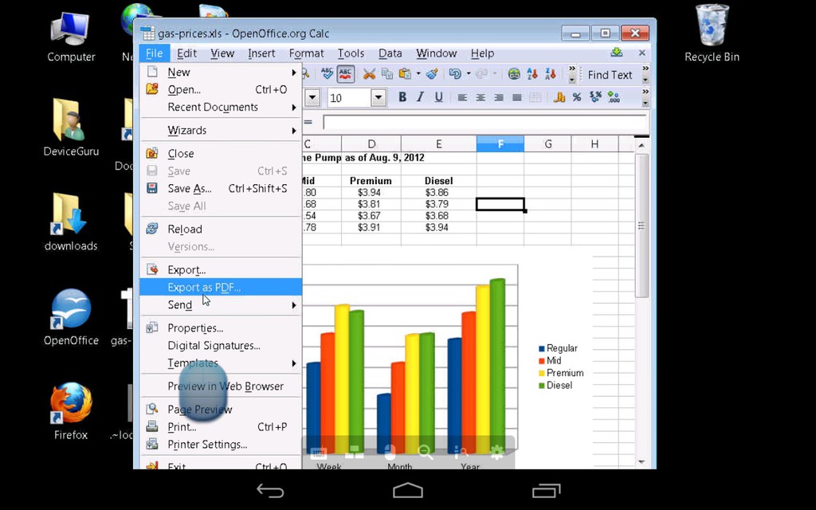Image resolution: width=816 pixels, height=510 pixels.
Task: Open the font name dropdown arrow
Action: point(312,97)
